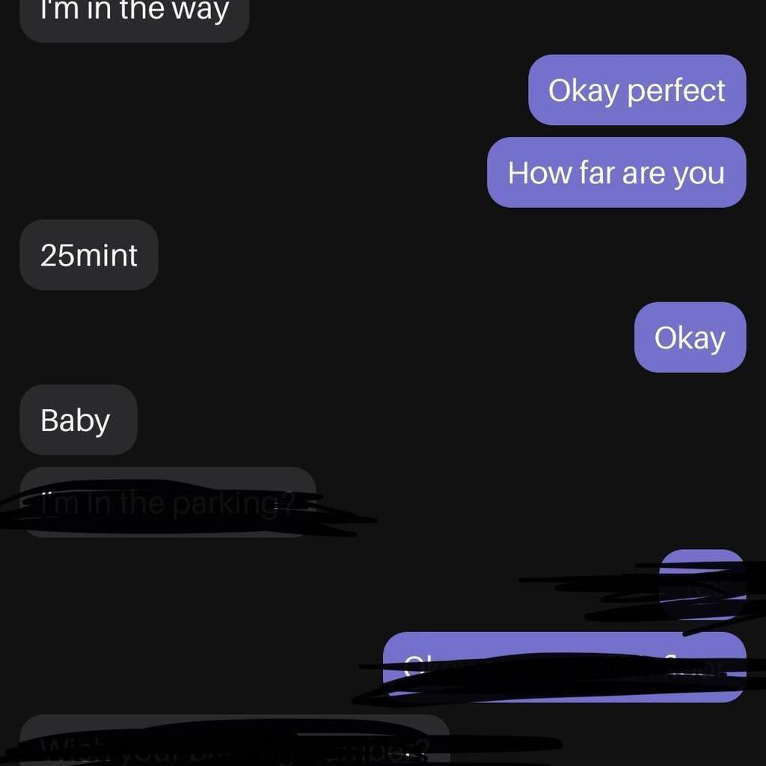
Task: Select the small redacted purple bubble
Action: click(x=703, y=585)
